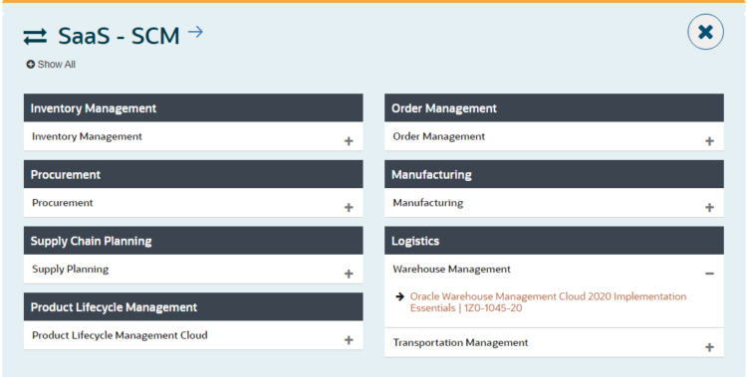Screen dimensions: 747x377
Task: Expand Manufacturing with plus icon
Action: [x=709, y=207]
